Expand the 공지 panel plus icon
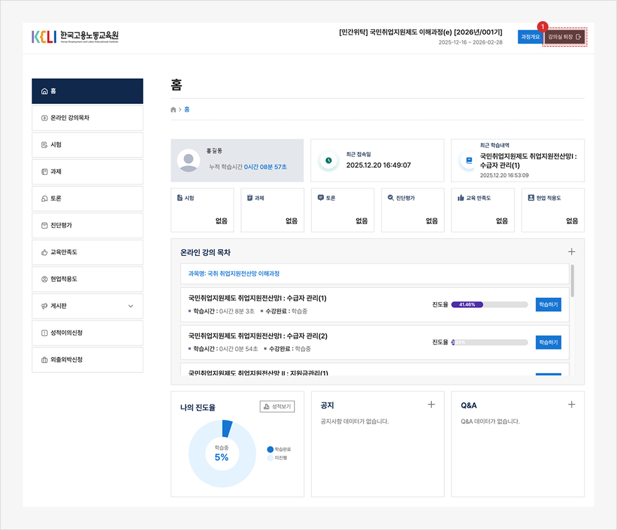The width and height of the screenshot is (617, 530). 431,404
